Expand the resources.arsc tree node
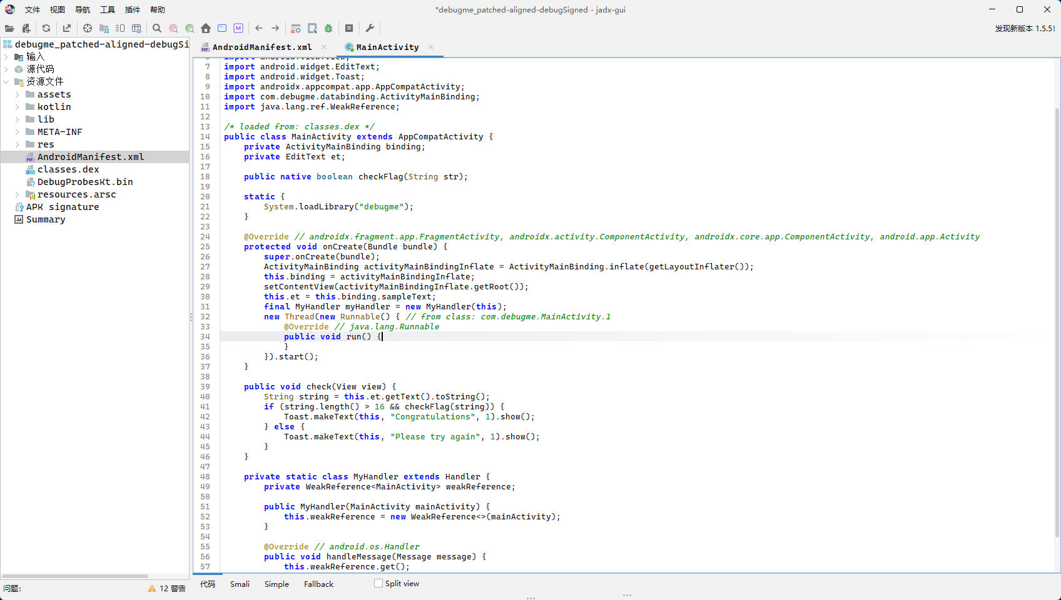This screenshot has width=1061, height=600. pos(17,194)
